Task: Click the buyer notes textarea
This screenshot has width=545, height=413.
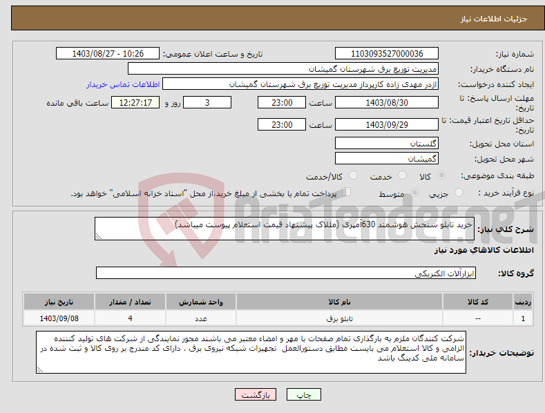Action: pyautogui.click(x=251, y=352)
